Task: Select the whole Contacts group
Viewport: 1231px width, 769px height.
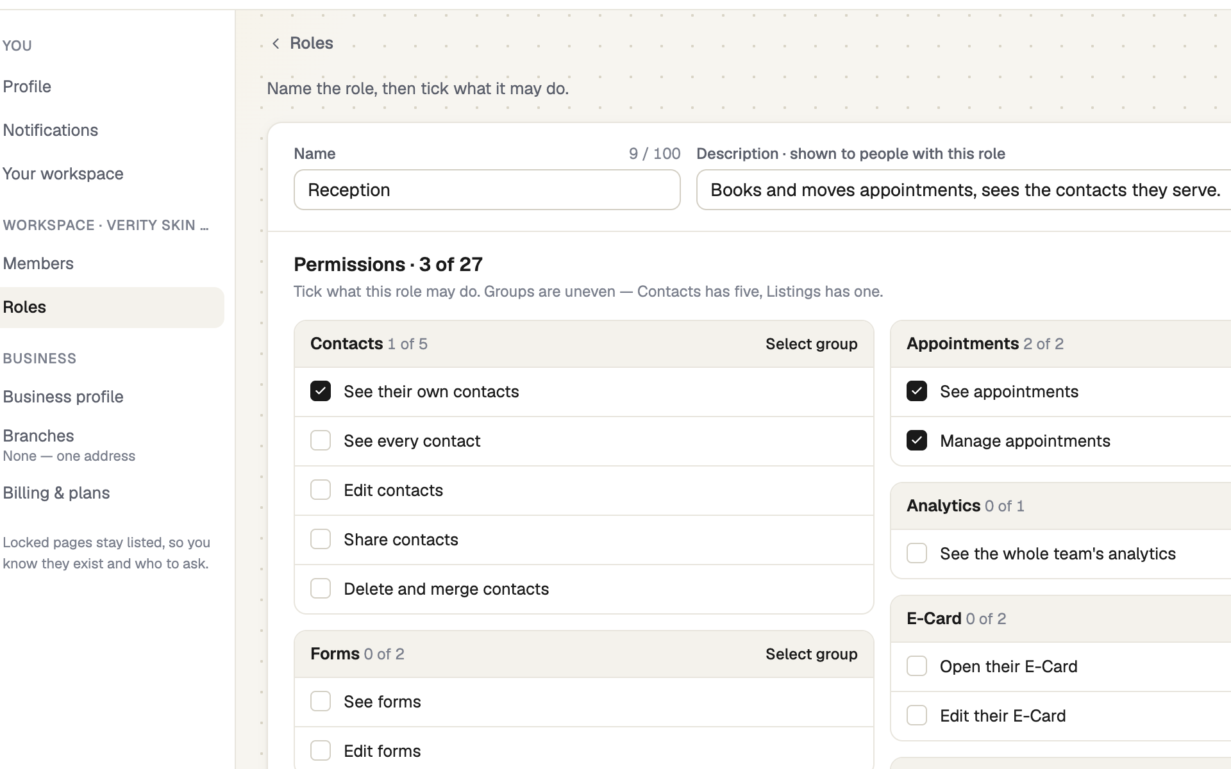Action: coord(811,344)
